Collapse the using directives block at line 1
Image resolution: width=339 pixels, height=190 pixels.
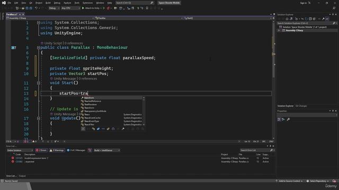(38, 23)
